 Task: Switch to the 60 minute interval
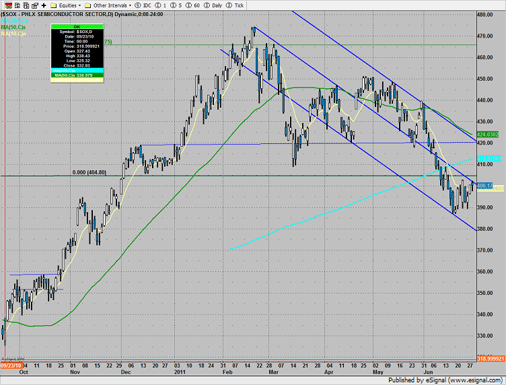point(192,5)
